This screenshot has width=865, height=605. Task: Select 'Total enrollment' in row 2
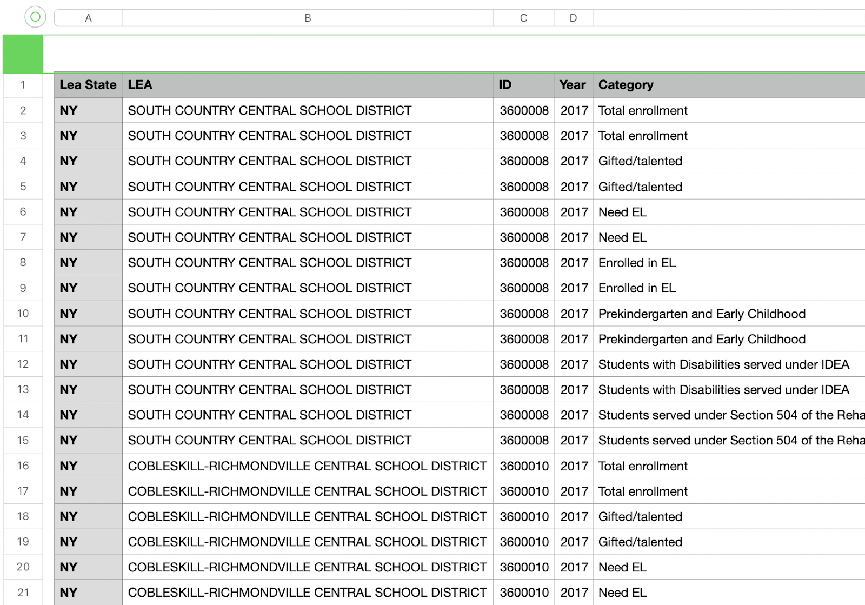pyautogui.click(x=729, y=110)
